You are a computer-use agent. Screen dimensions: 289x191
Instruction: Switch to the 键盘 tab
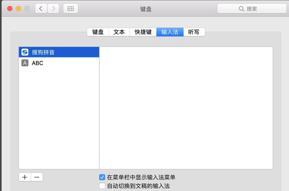click(x=97, y=32)
